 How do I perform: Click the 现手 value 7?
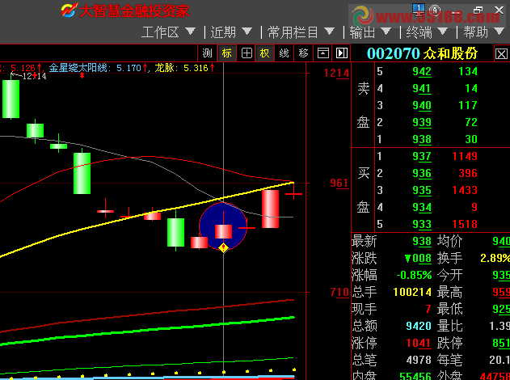(428, 309)
